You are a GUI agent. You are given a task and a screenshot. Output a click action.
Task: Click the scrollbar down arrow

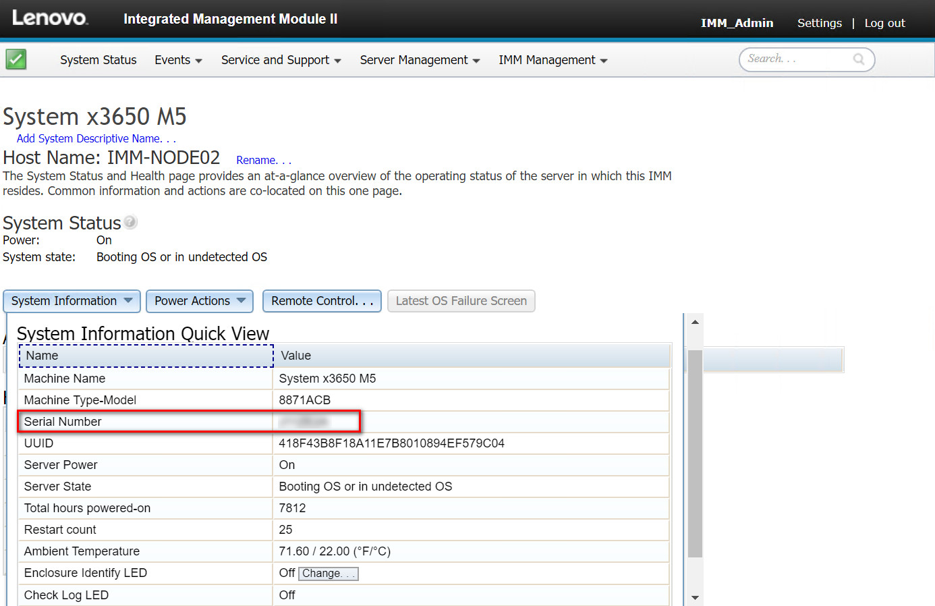pyautogui.click(x=695, y=598)
